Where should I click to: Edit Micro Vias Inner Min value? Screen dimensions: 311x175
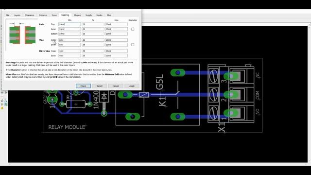(69, 56)
